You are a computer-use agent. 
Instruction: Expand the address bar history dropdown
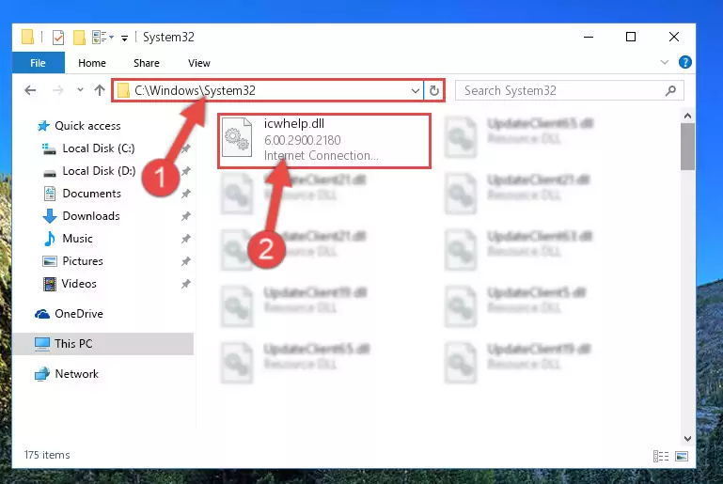tap(415, 91)
